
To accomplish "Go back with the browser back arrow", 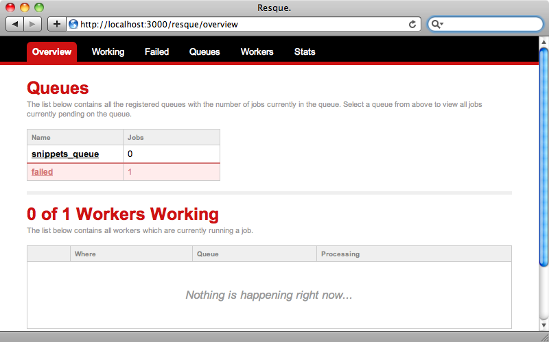I will click(15, 24).
